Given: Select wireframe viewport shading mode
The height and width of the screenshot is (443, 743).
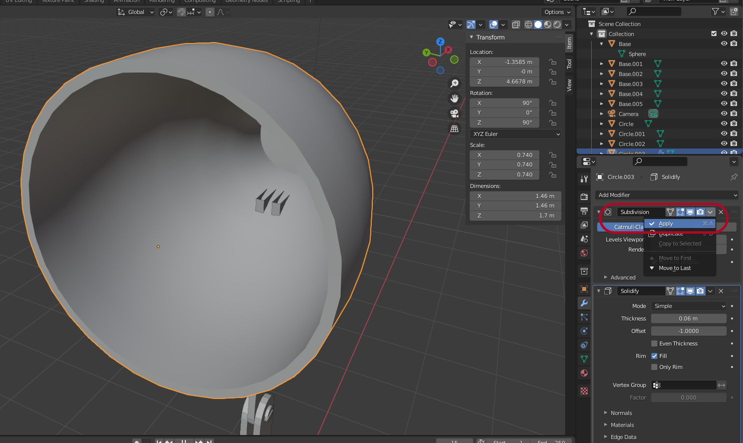Looking at the screenshot, I should tap(529, 24).
